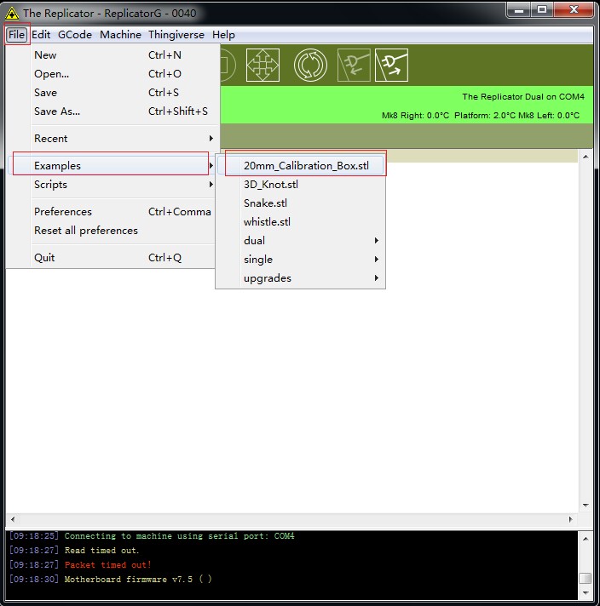This screenshot has height=606, width=600.
Task: Open the Help menu
Action: [x=223, y=35]
